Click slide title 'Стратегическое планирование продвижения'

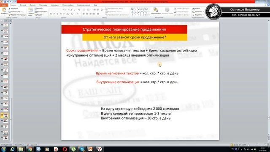[124, 29]
